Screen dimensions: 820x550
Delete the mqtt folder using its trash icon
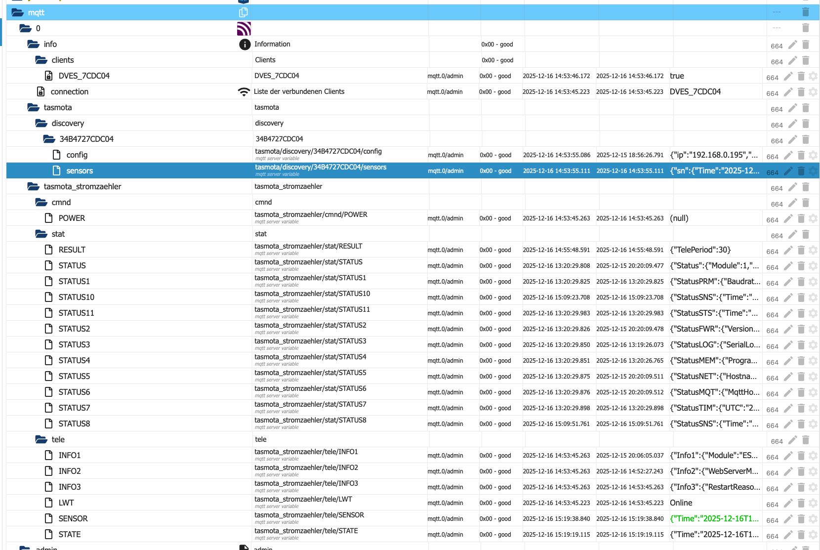point(806,12)
